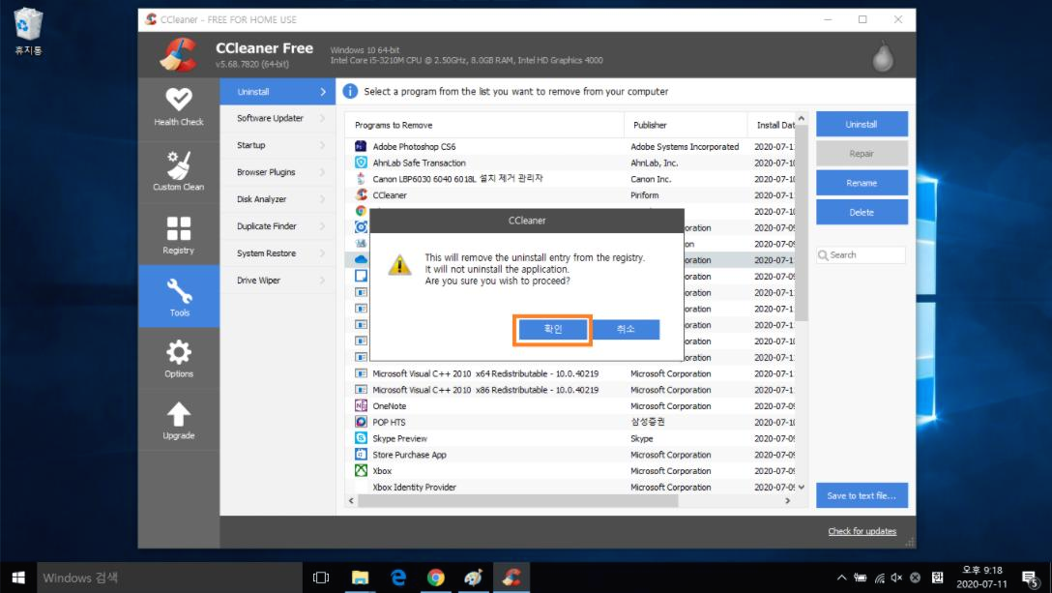Launch Chrome from the taskbar
The height and width of the screenshot is (593, 1052).
[x=436, y=578]
